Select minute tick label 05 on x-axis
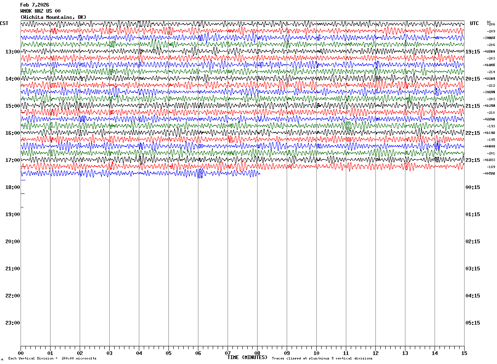 pyautogui.click(x=168, y=353)
